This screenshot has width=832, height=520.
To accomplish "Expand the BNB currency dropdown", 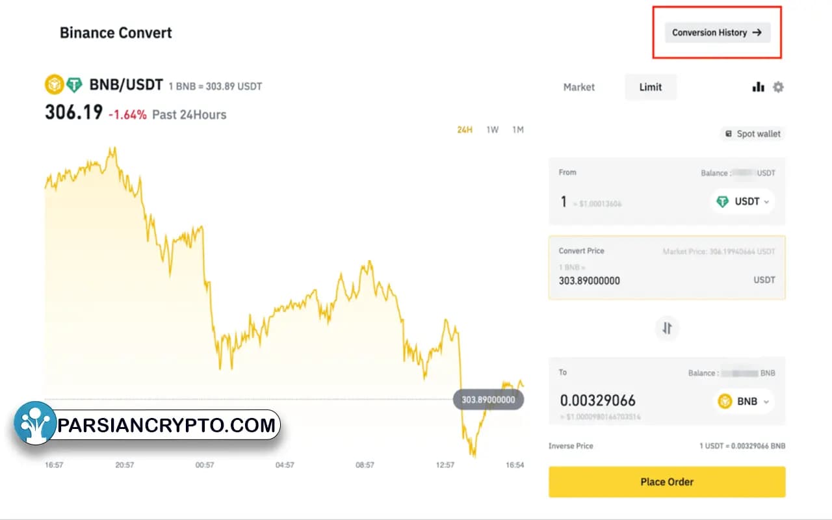I will 744,402.
